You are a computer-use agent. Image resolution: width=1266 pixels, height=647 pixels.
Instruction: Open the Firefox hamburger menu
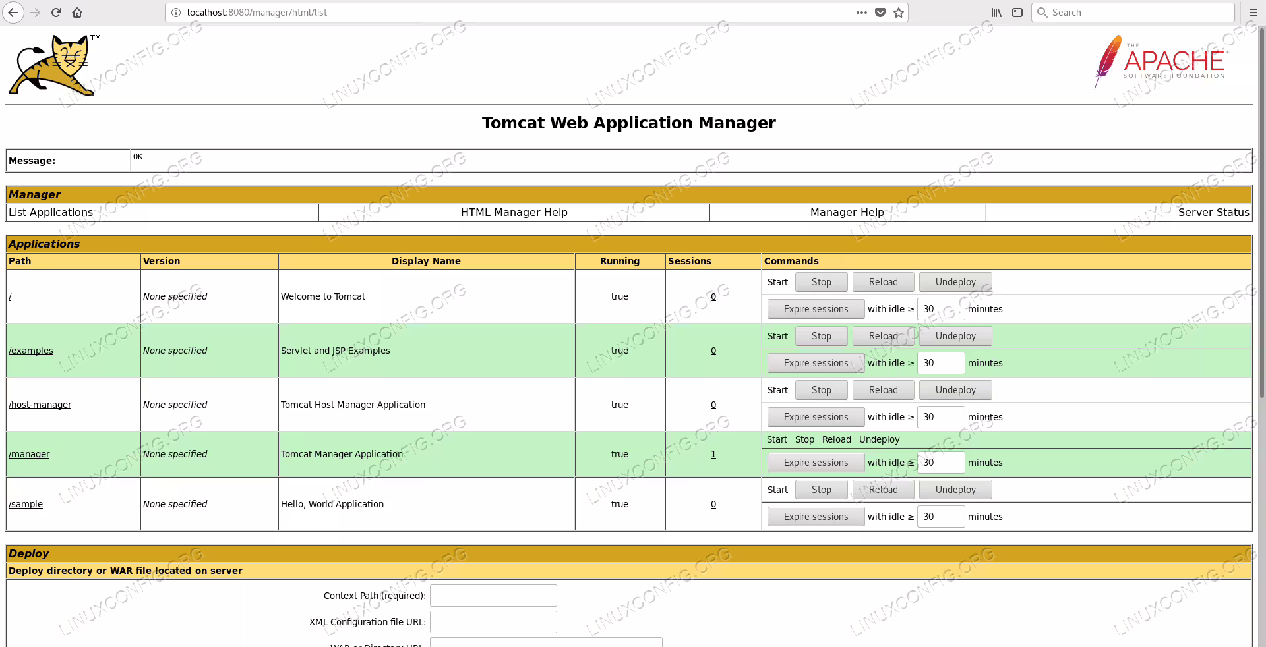click(x=1253, y=13)
